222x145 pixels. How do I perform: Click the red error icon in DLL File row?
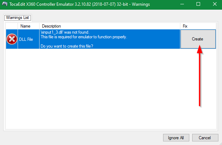12,39
